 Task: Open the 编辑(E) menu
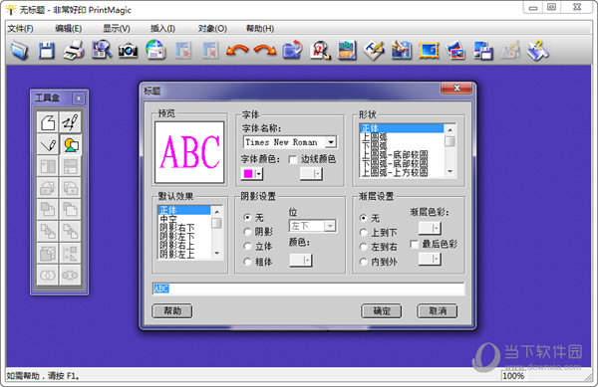click(x=68, y=29)
